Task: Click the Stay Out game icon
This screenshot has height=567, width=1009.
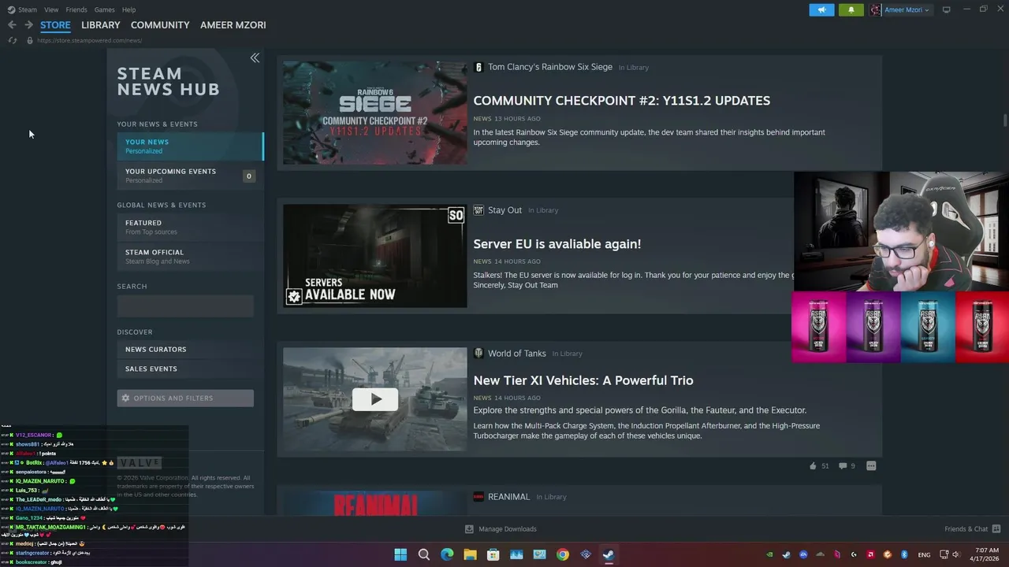Action: (478, 210)
